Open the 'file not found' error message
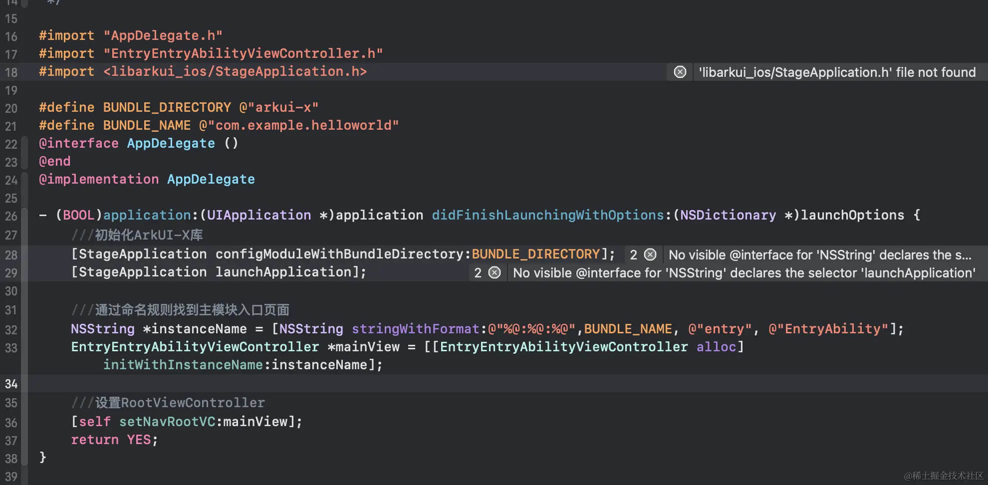 (837, 72)
